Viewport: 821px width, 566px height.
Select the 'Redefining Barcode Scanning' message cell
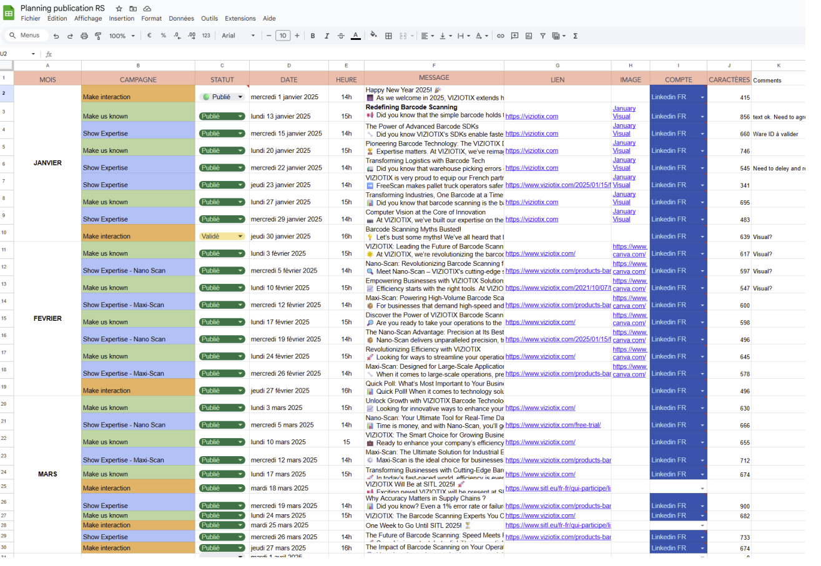[434, 111]
